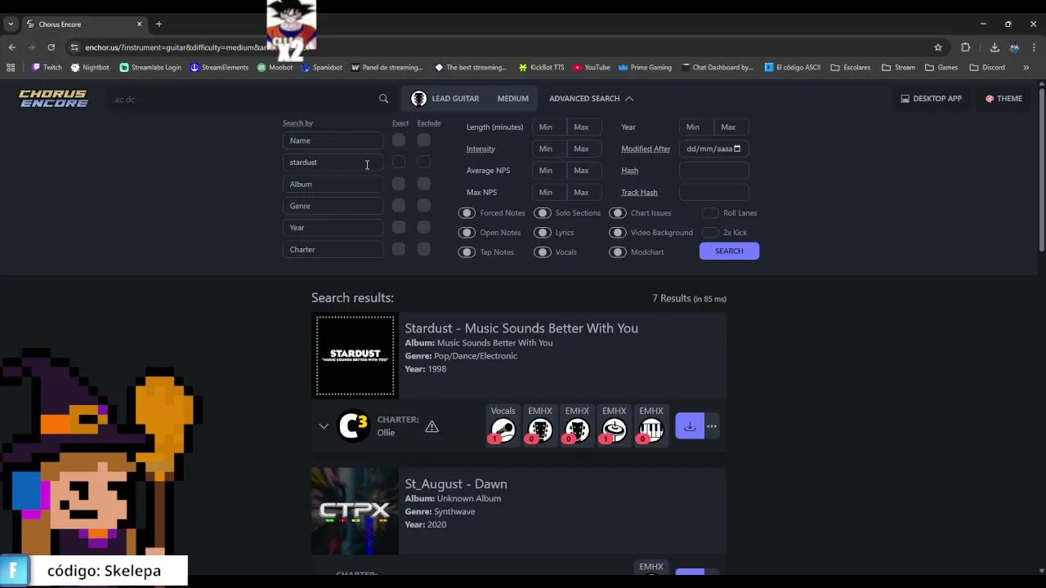The width and height of the screenshot is (1046, 588).
Task: Bookmark this page with star icon
Action: click(x=938, y=47)
